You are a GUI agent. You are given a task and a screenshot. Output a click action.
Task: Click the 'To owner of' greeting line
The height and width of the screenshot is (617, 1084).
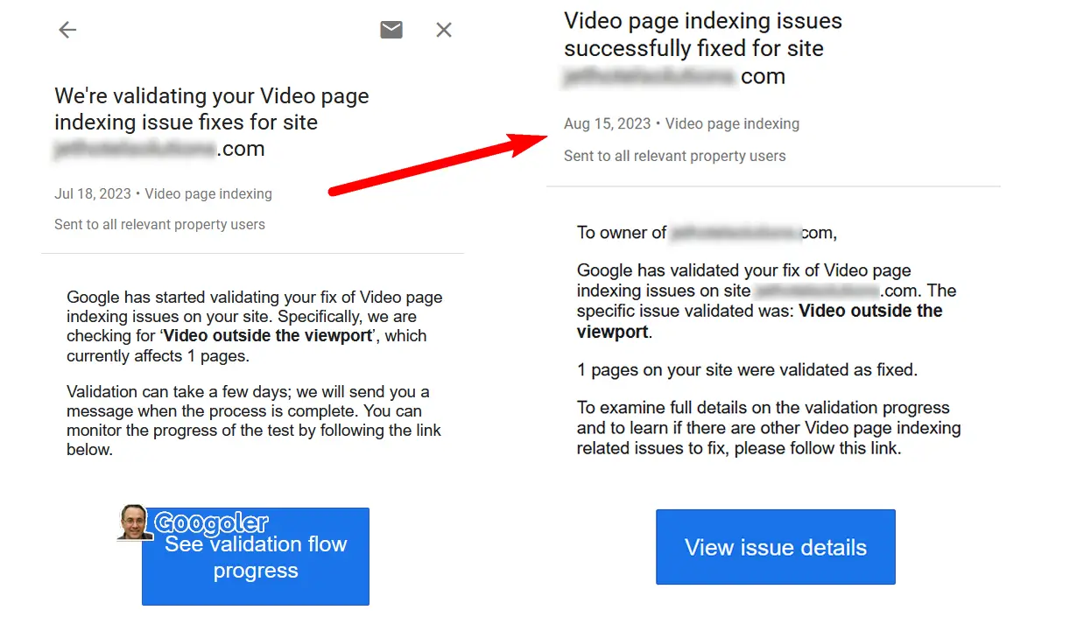[x=707, y=233]
